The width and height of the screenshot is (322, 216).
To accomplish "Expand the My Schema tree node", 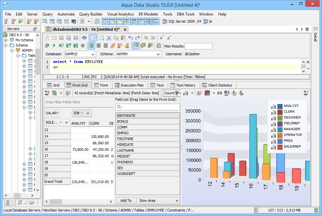I will point(6,40).
